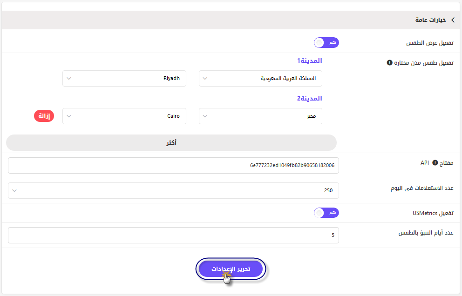
Task: Click the تحرير الإعدادات save button
Action: click(231, 269)
